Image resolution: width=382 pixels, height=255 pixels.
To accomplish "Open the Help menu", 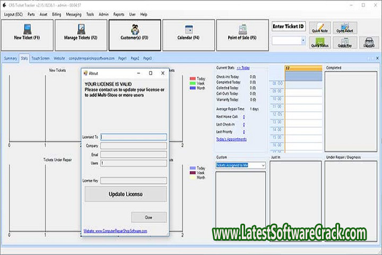I will pyautogui.click(x=144, y=14).
